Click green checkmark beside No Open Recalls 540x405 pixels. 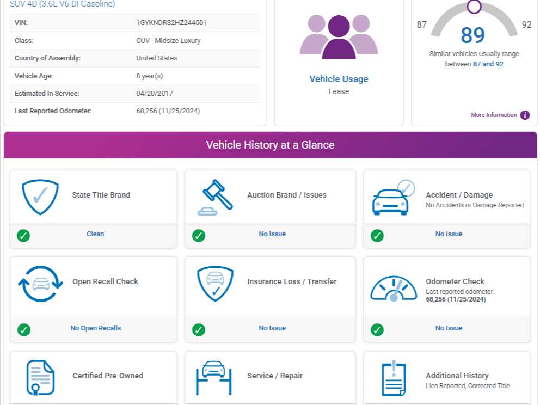pos(24,329)
